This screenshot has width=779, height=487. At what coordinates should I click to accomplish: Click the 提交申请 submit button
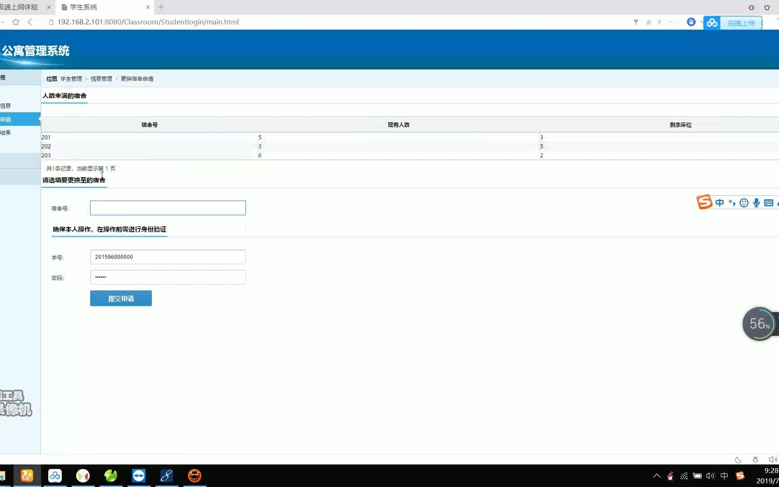click(120, 298)
